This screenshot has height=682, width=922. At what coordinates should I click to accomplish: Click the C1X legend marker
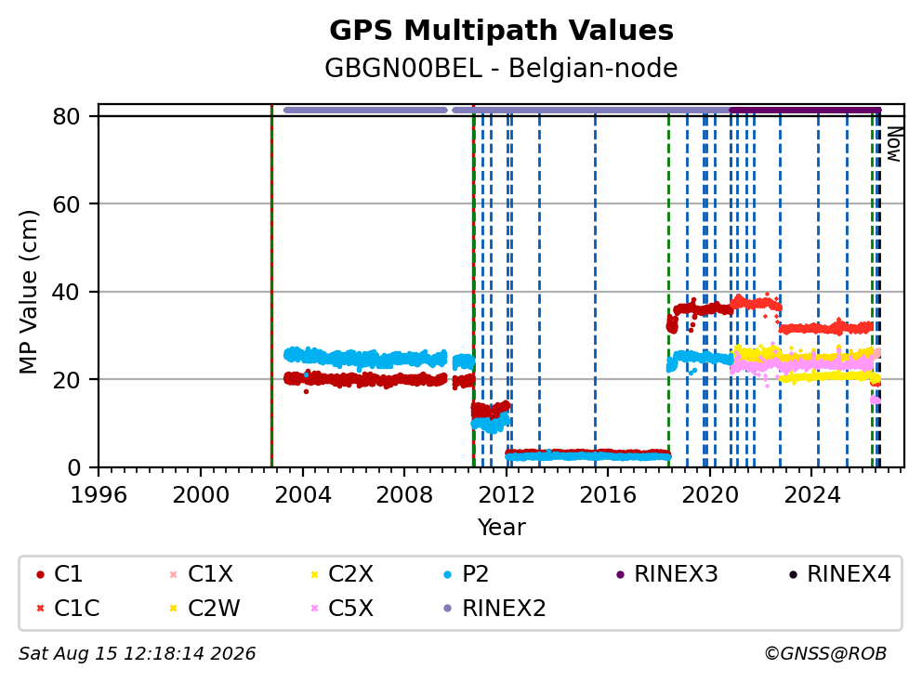pos(174,574)
